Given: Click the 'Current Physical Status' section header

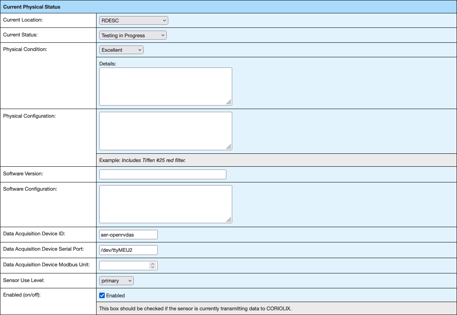Looking at the screenshot, I should coord(32,7).
